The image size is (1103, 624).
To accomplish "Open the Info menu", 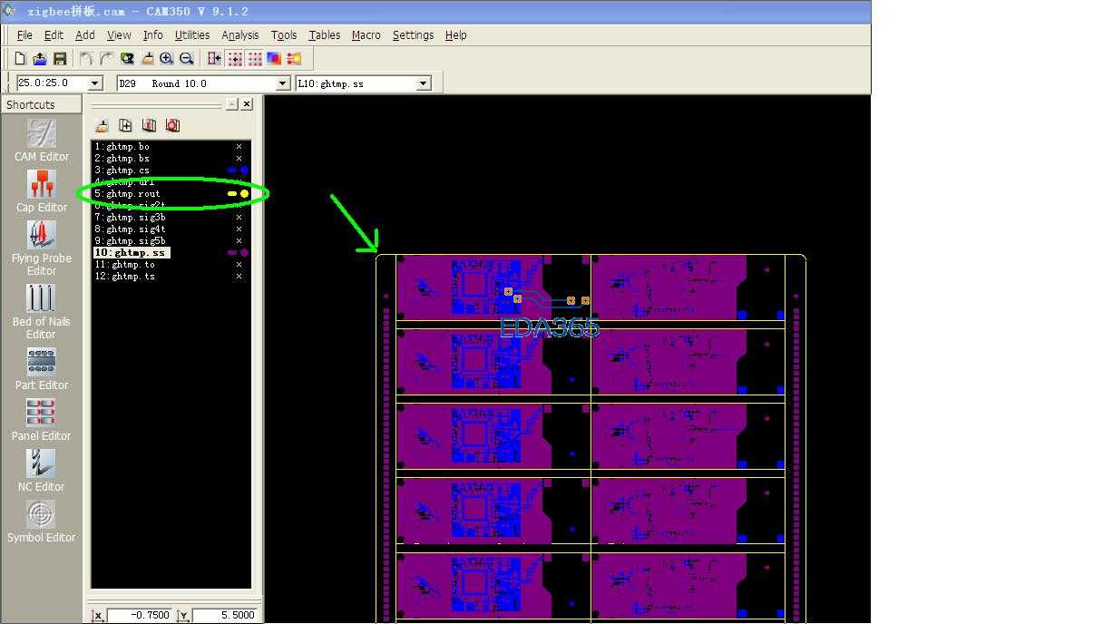I will click(152, 34).
